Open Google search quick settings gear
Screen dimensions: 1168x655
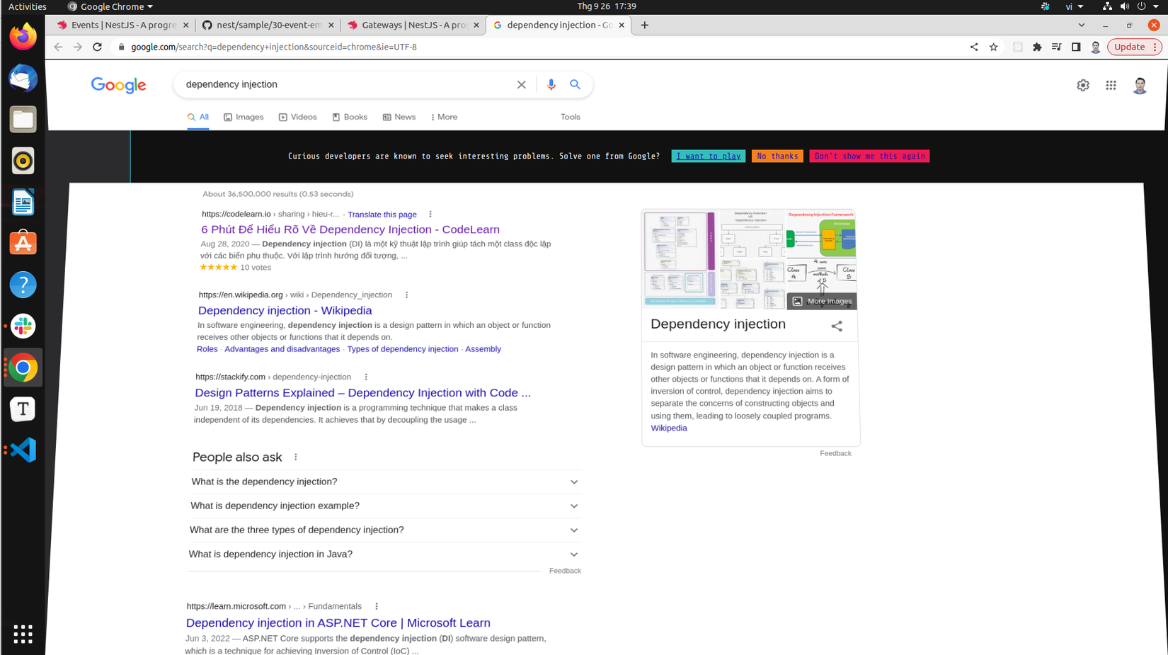(x=1082, y=85)
